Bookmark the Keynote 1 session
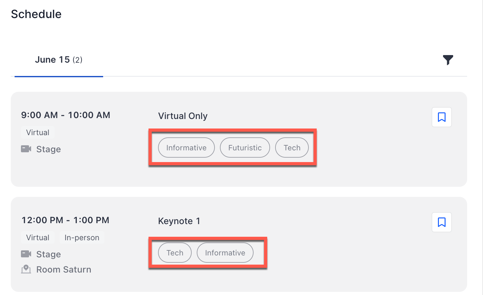 click(441, 222)
